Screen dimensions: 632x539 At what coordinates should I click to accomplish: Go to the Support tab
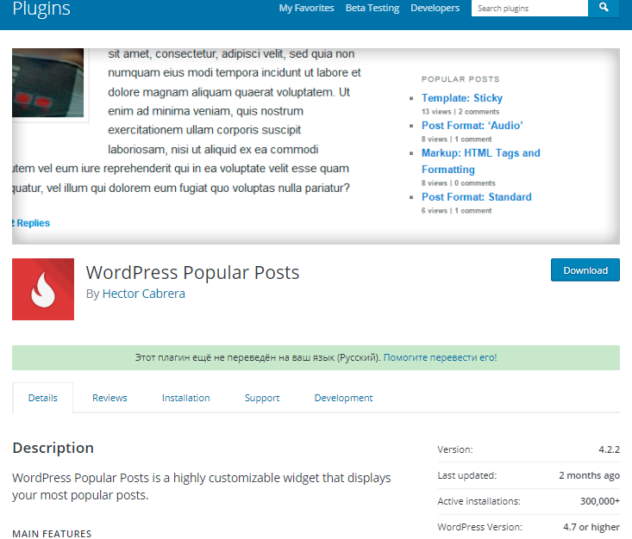[262, 398]
